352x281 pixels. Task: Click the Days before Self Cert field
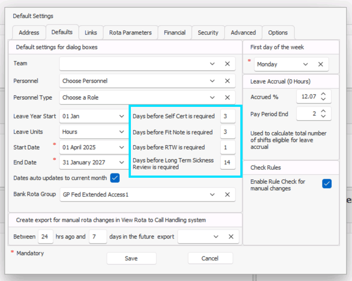pyautogui.click(x=227, y=116)
